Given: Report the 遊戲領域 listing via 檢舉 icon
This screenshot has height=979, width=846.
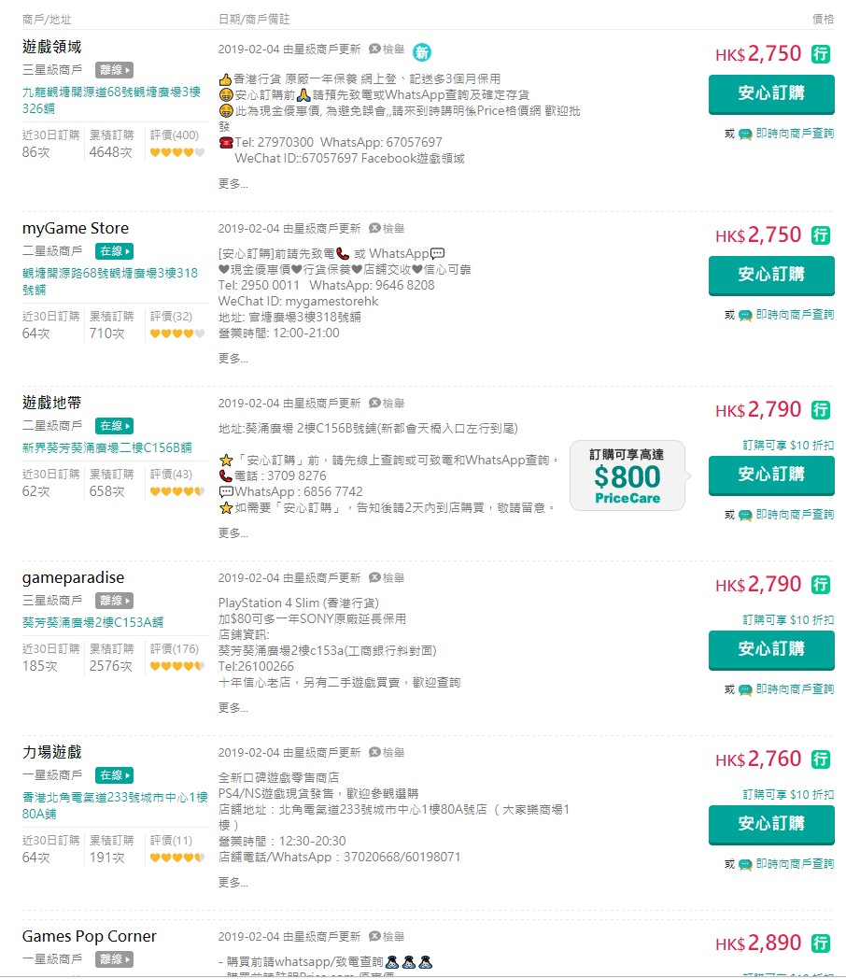Looking at the screenshot, I should click(387, 49).
